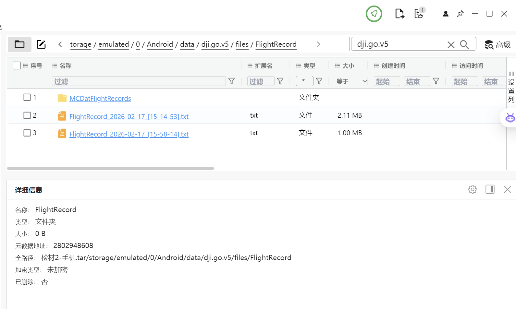
Task: Open FlightRecord_2026-02-17_[15-58-14].txt link
Action: click(x=129, y=134)
